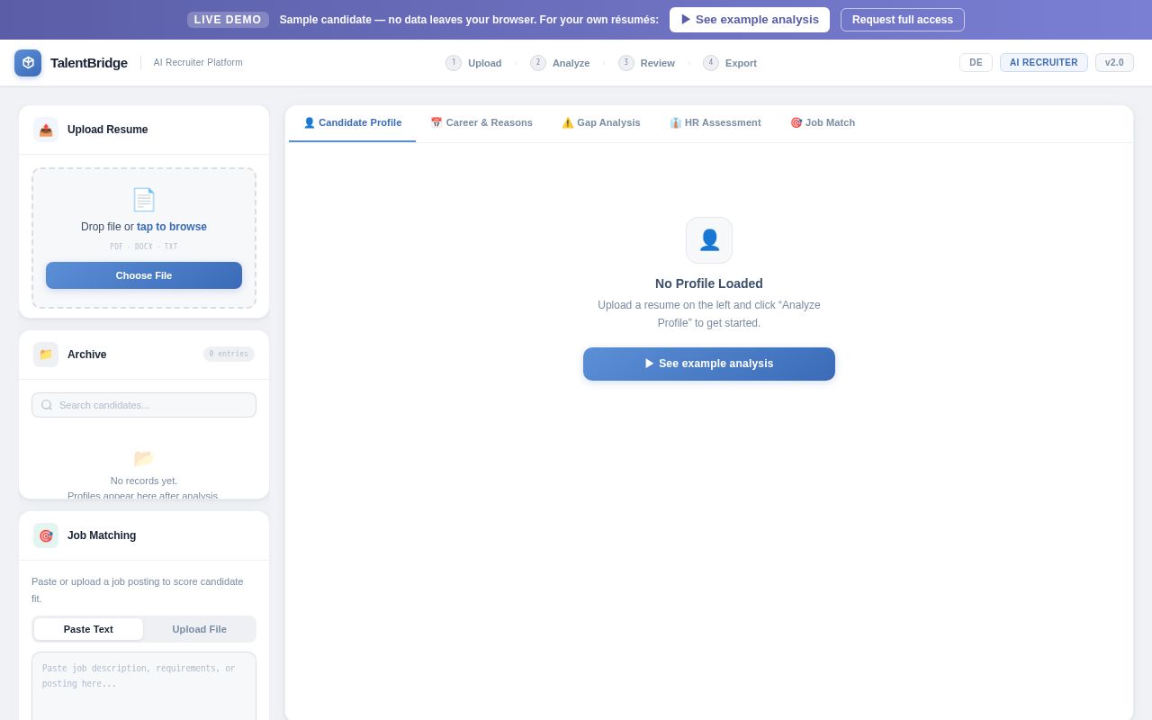Click the v2.0 version badge
The height and width of the screenshot is (720, 1152).
(1114, 63)
